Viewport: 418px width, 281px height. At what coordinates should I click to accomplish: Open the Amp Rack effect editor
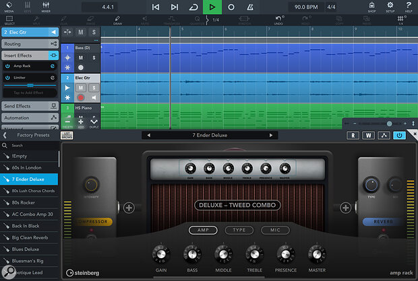[53, 66]
